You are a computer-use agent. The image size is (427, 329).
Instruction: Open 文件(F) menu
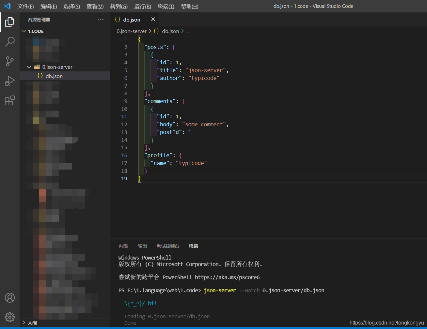click(x=25, y=6)
